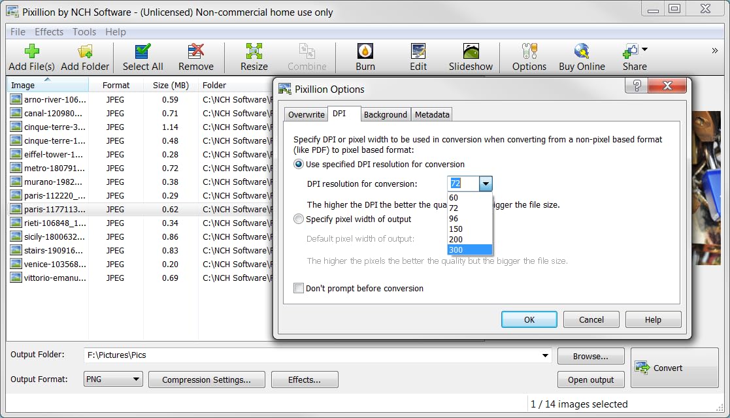
Task: Click the file icon for rieti-106848_1...
Action: click(x=16, y=223)
